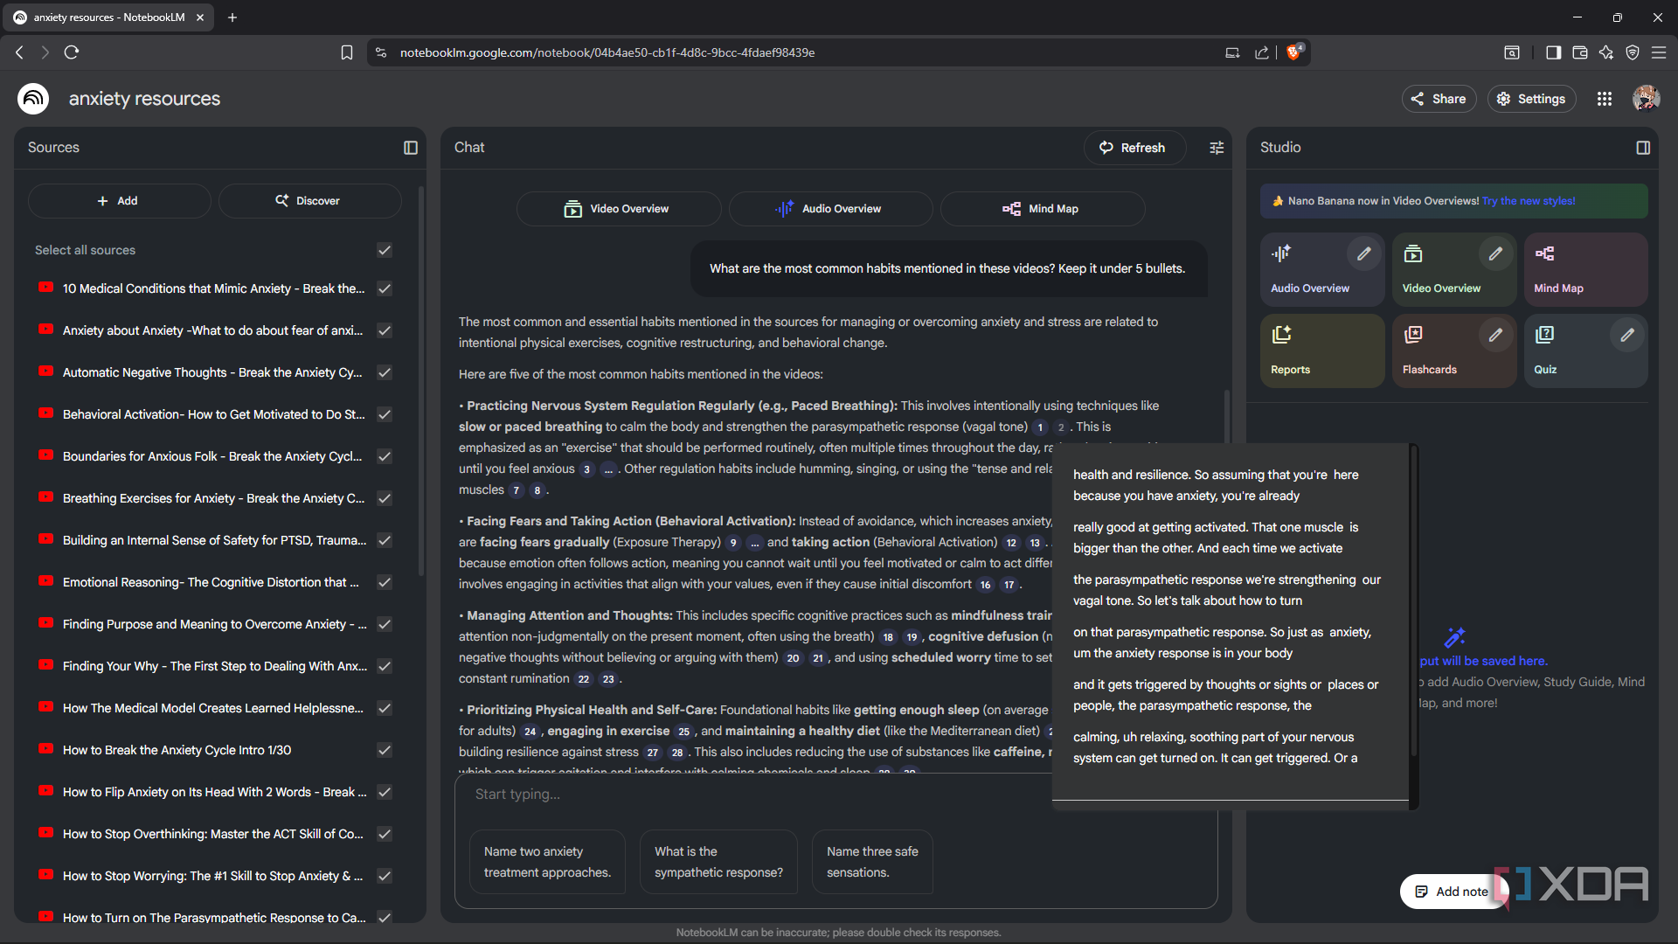Viewport: 1678px width, 944px height.
Task: Generate Video Overview from chat header
Action: tap(618, 209)
